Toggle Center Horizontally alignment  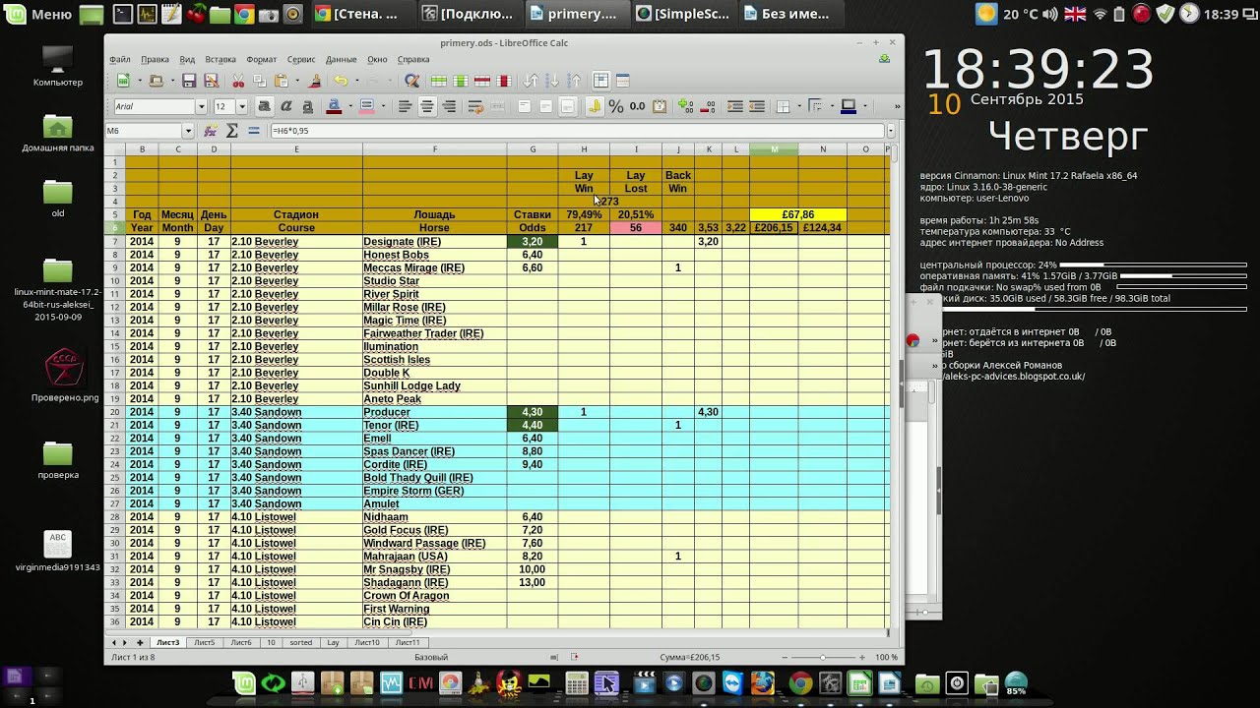(427, 106)
